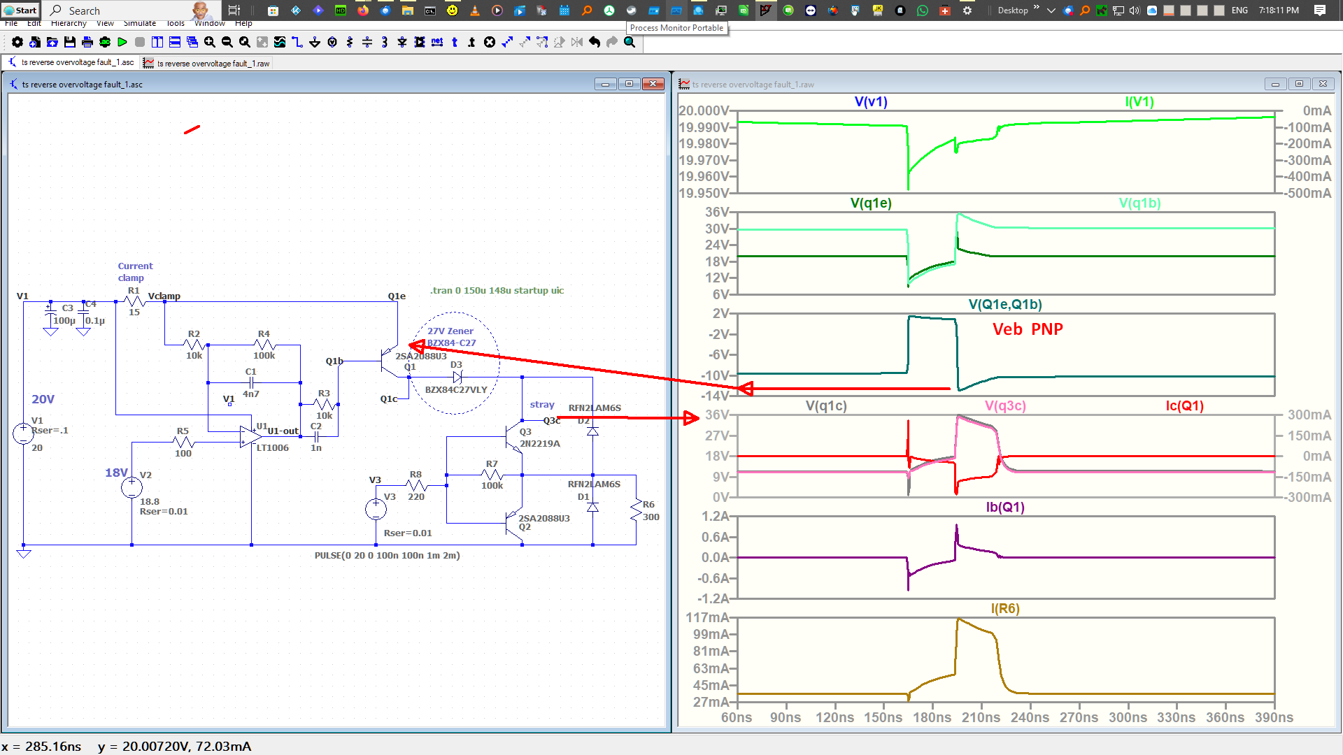Save the schematic with floppy icon
The width and height of the screenshot is (1343, 755).
(70, 42)
